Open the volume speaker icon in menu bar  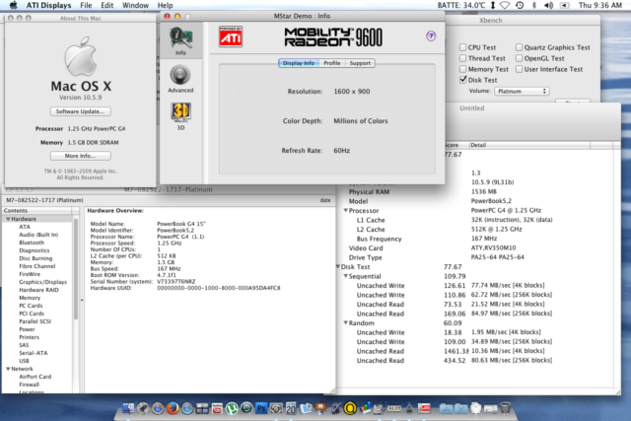(x=548, y=5)
